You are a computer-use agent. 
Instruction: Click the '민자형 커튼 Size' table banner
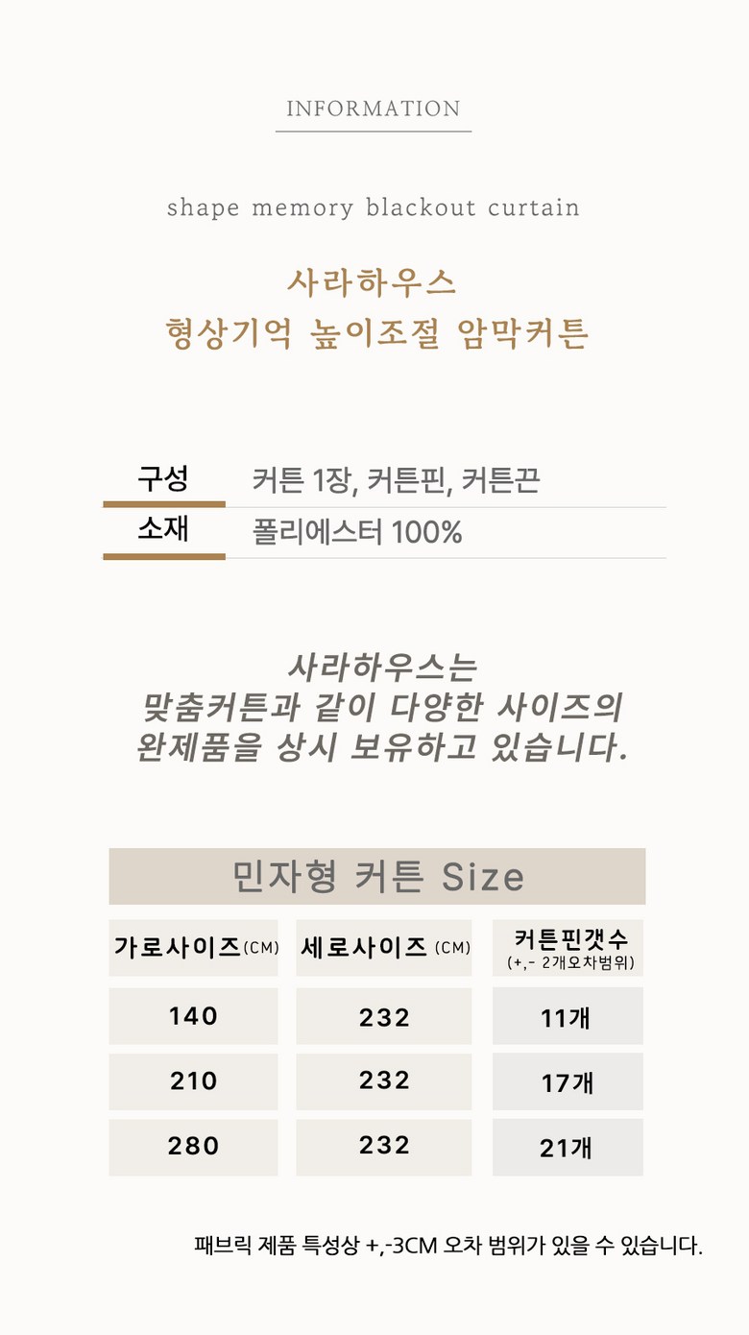377,876
